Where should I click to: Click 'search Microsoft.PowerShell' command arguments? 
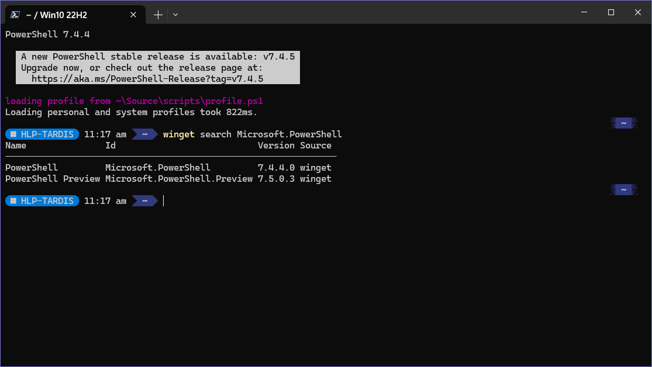click(271, 134)
